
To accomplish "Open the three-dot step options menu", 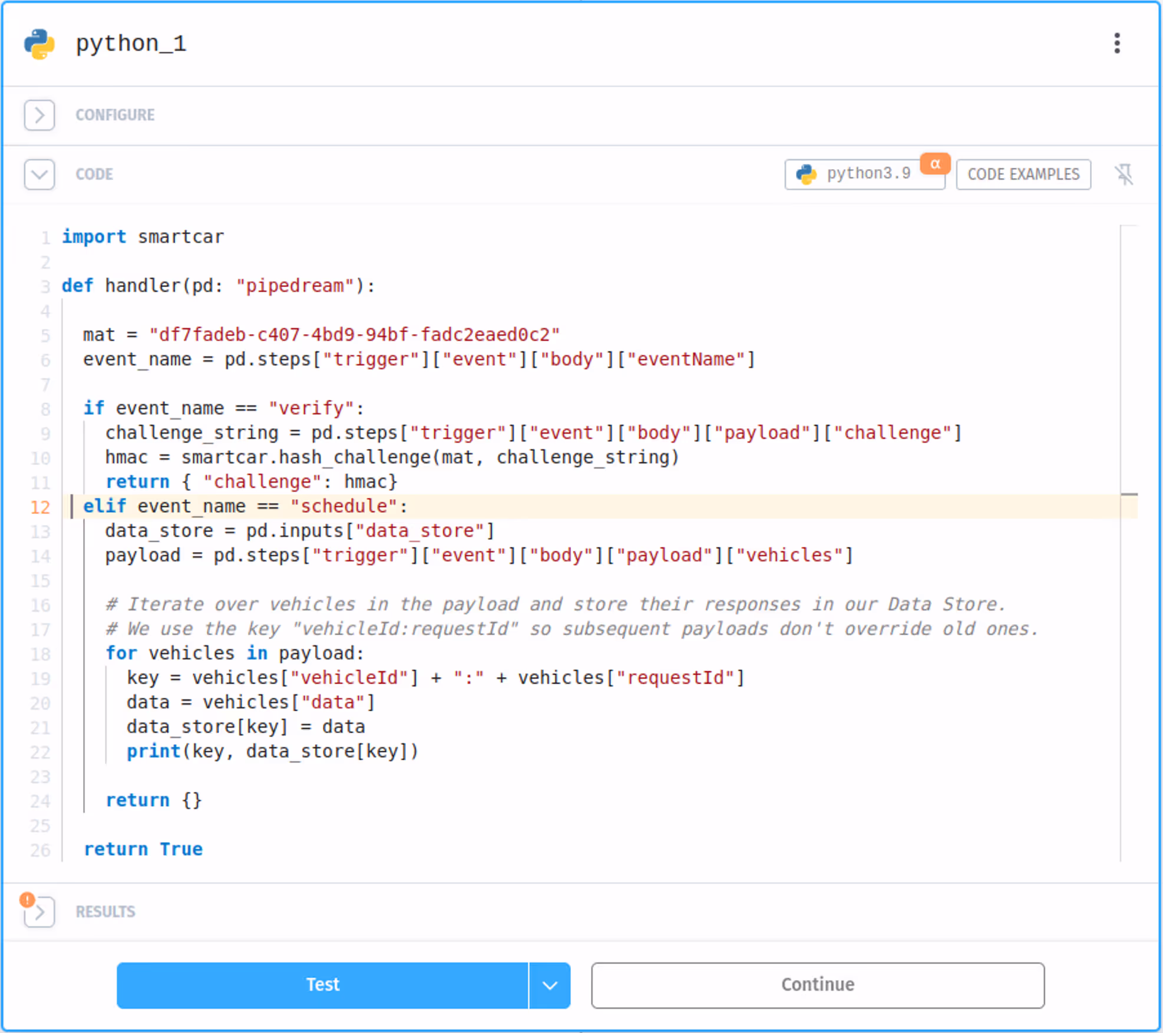I will pos(1116,43).
